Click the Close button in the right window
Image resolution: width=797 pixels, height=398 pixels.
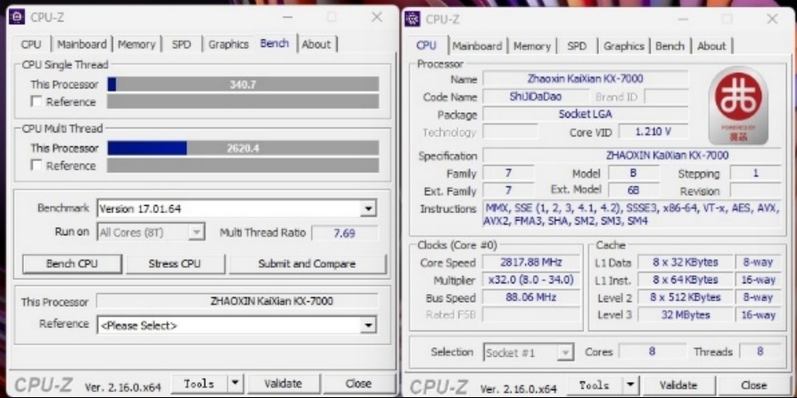pos(754,386)
